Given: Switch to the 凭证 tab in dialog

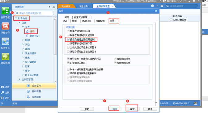Looking at the screenshot, I should [x=65, y=21].
